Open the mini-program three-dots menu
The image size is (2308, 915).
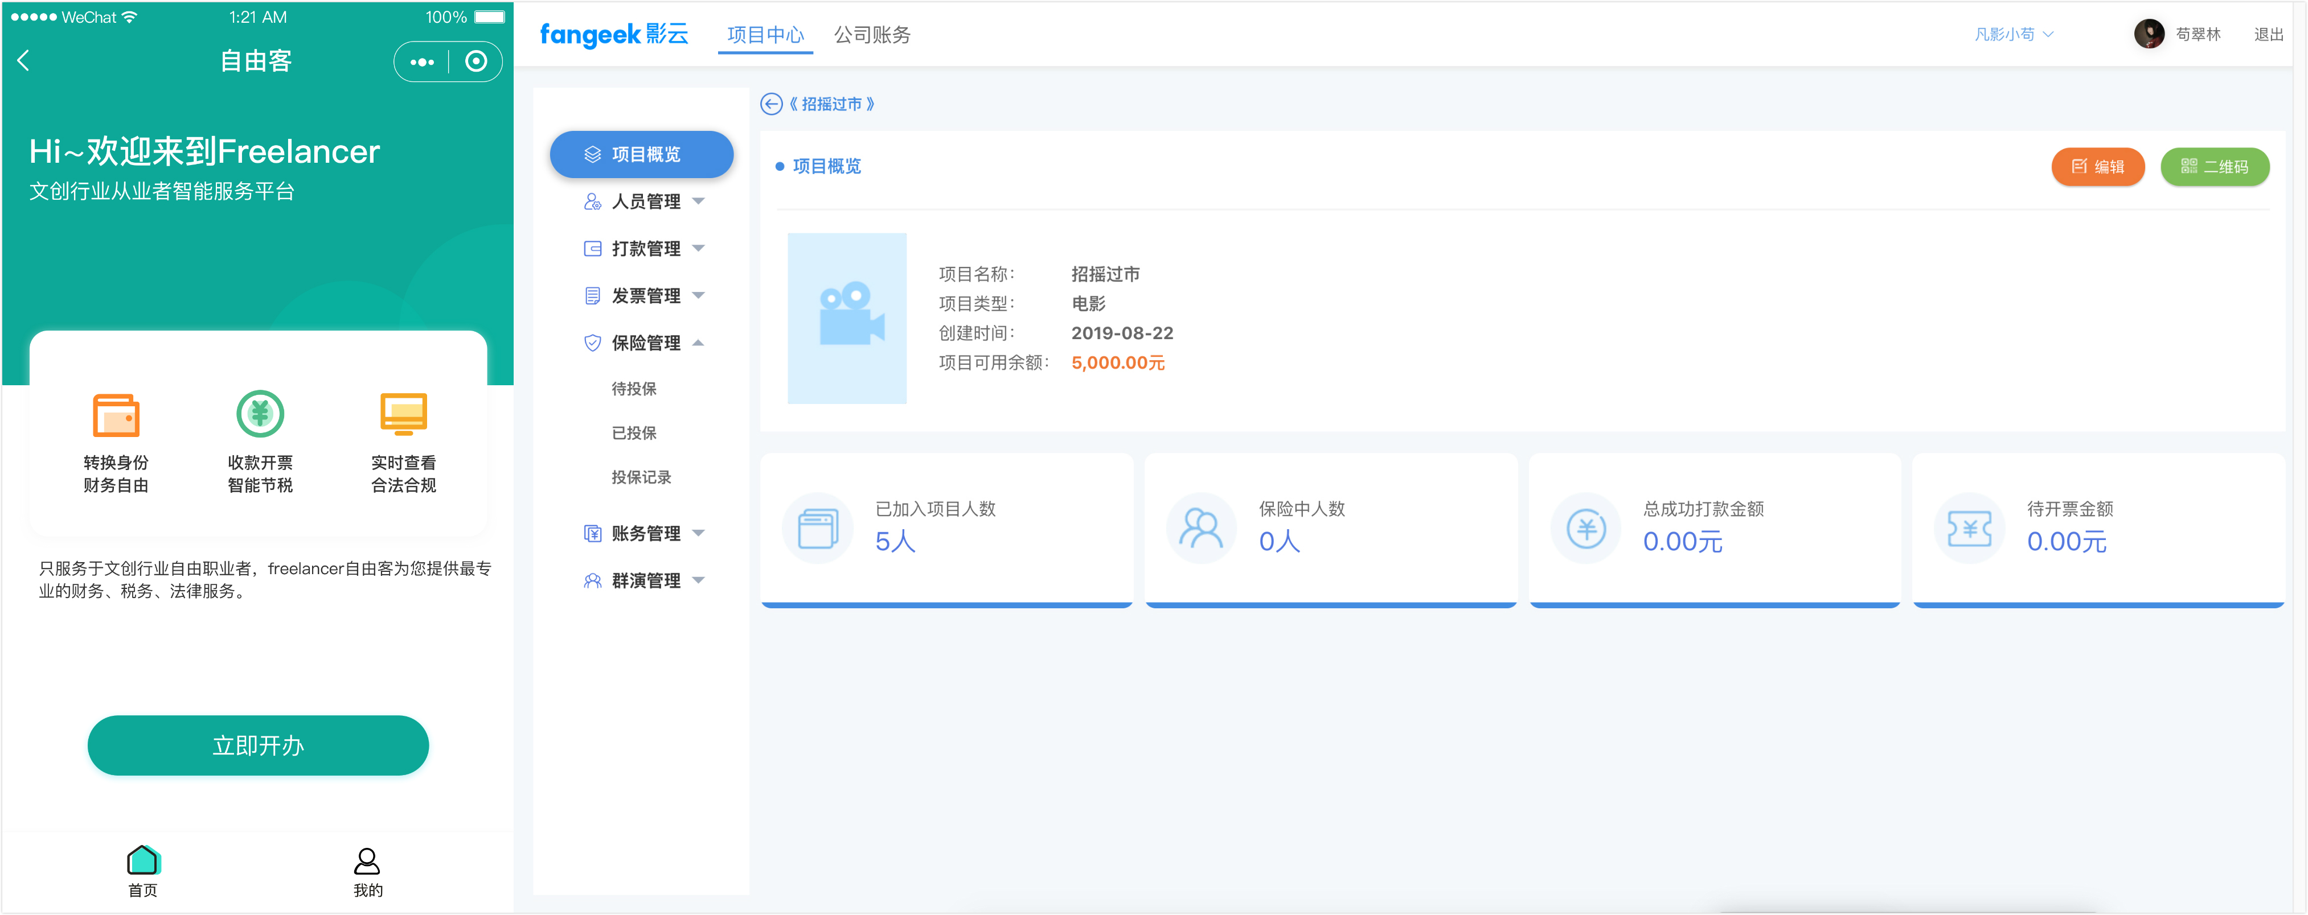coord(422,62)
